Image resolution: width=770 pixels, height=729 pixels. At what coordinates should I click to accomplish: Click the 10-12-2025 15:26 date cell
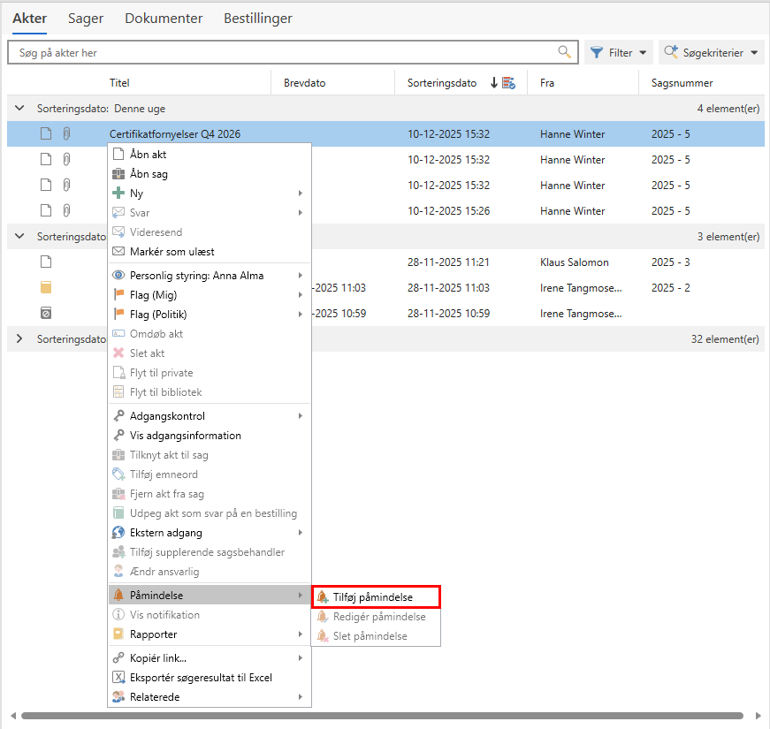[448, 210]
